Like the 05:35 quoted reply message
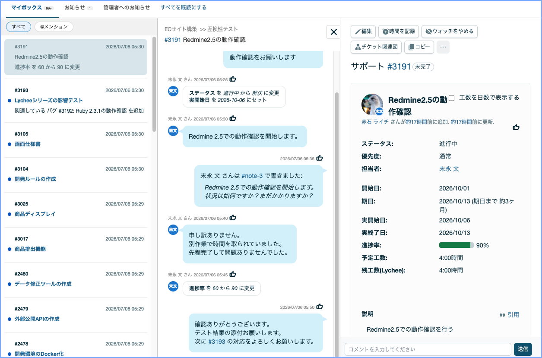This screenshot has width=542, height=358. (320, 158)
